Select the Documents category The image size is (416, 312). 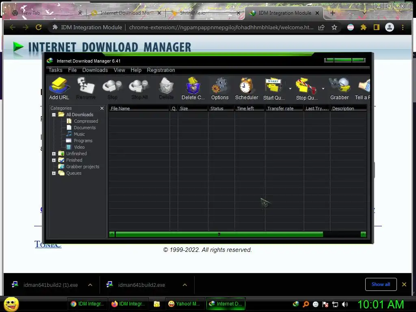pyautogui.click(x=84, y=128)
